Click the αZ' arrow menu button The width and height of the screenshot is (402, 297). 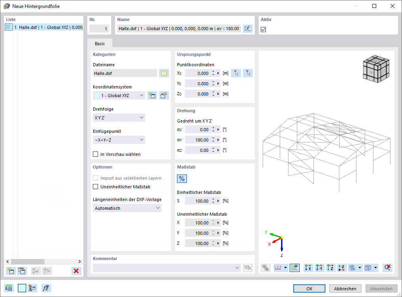pyautogui.click(x=218, y=150)
